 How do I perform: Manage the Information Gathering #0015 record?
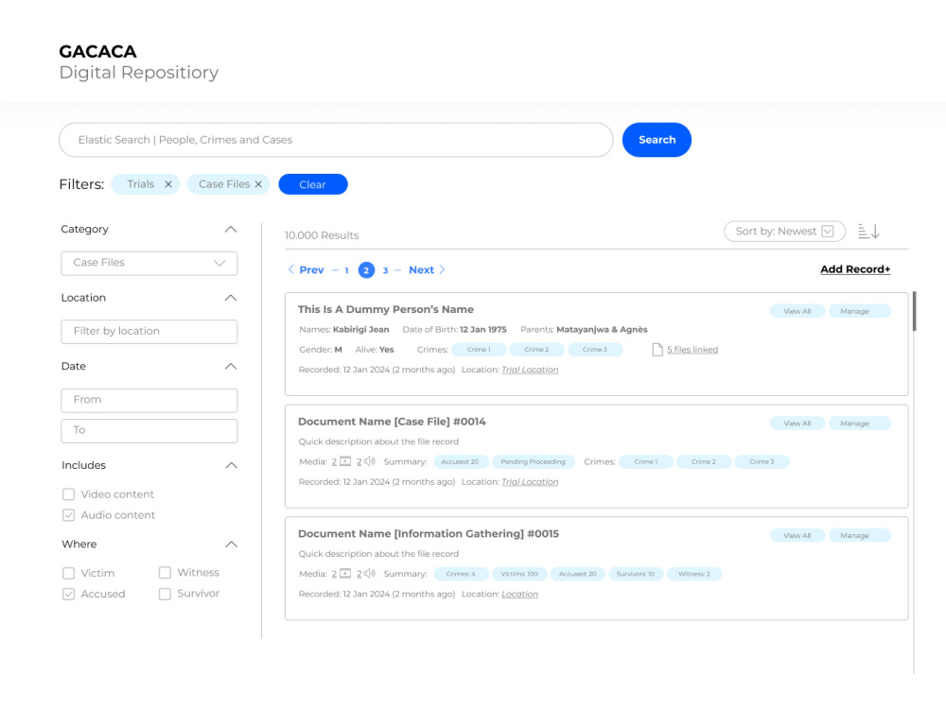pyautogui.click(x=860, y=535)
